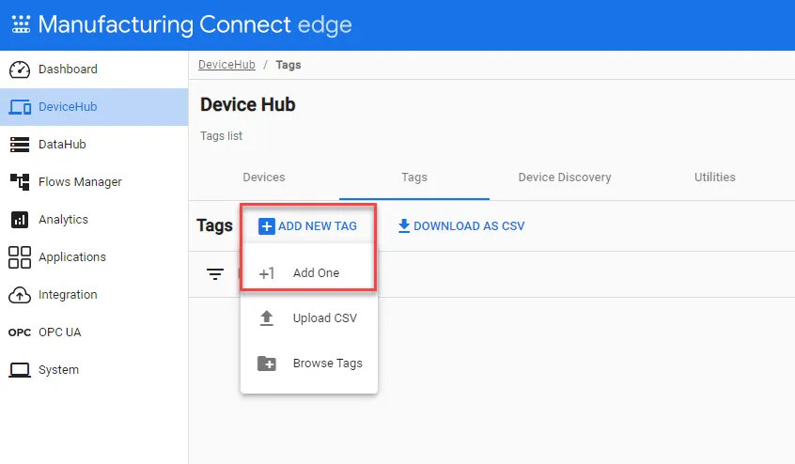Viewport: 795px width, 464px height.
Task: Click the DataHub storage icon
Action: pos(20,145)
